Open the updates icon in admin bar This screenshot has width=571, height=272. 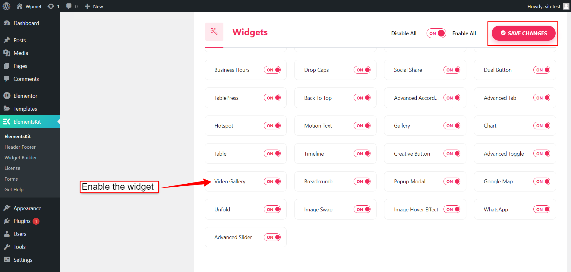(x=51, y=6)
